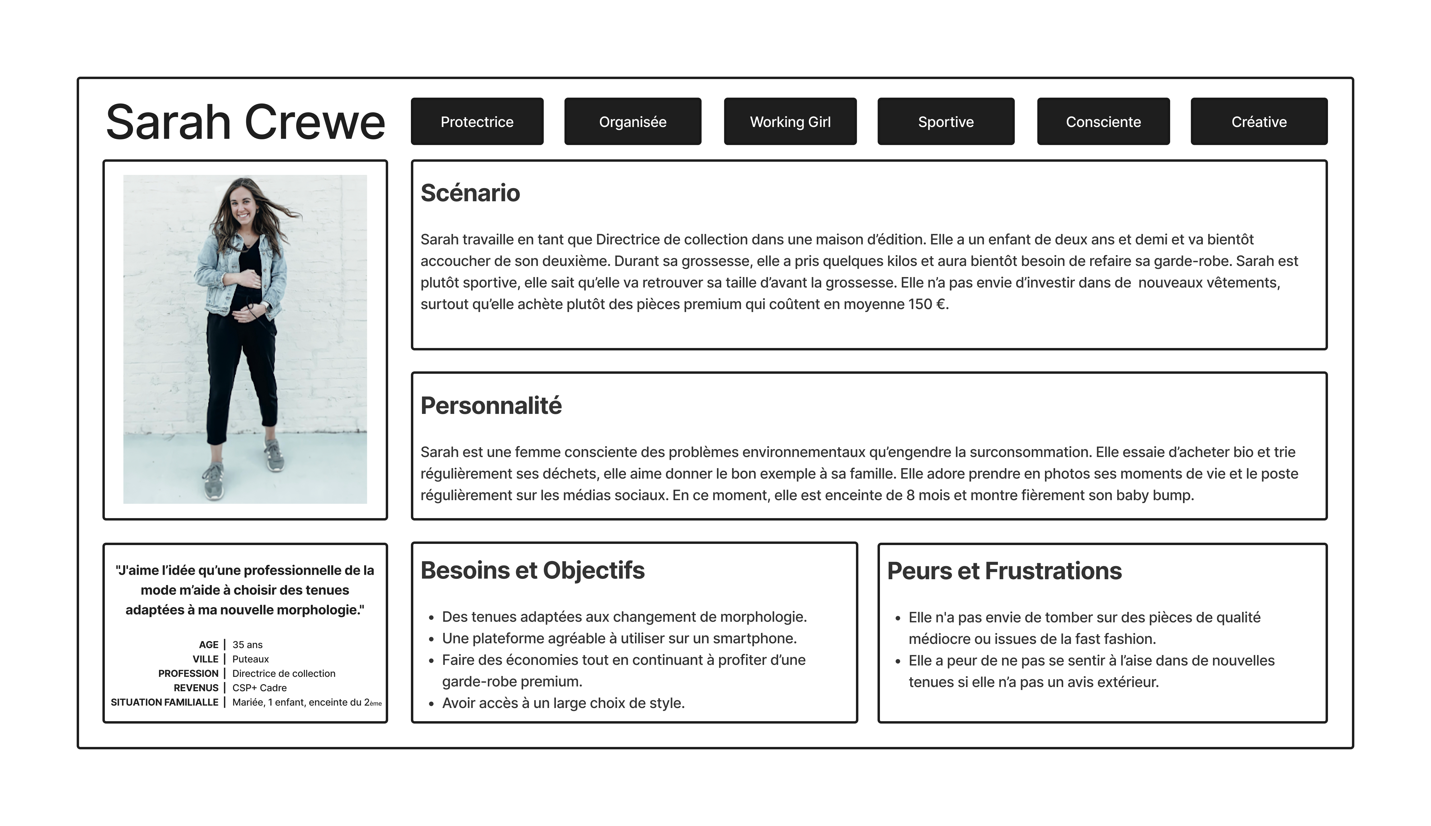Select bullet "Des tenues adaptées aux changement"
The image size is (1431, 826).
coord(624,617)
